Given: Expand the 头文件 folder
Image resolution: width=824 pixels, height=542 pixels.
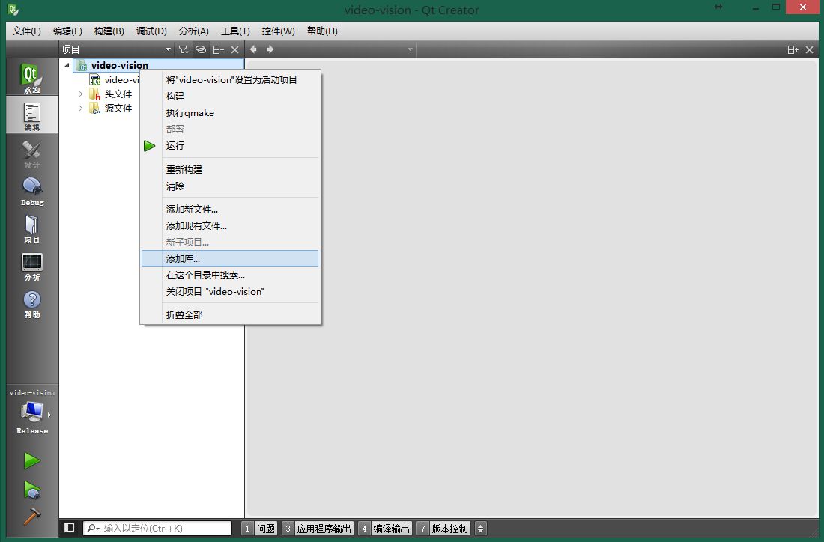Looking at the screenshot, I should (x=80, y=94).
